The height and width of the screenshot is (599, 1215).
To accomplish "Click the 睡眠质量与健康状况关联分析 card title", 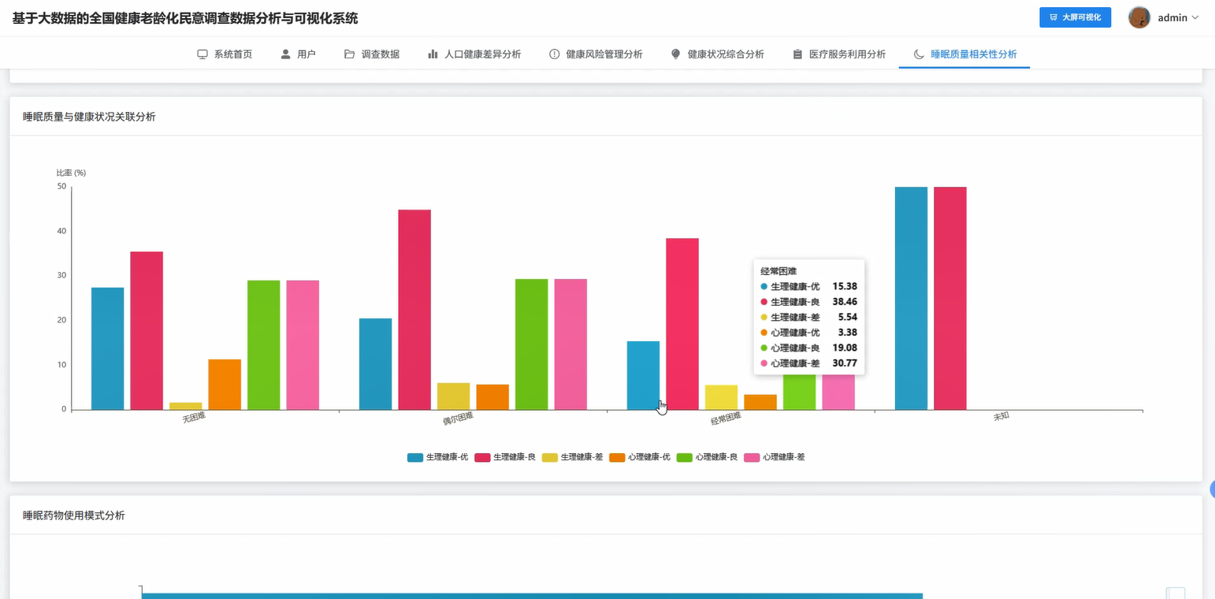I will (89, 117).
